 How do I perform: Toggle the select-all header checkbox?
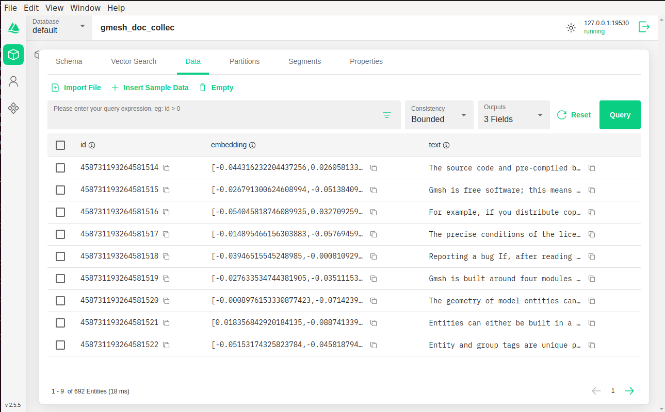pyautogui.click(x=60, y=145)
